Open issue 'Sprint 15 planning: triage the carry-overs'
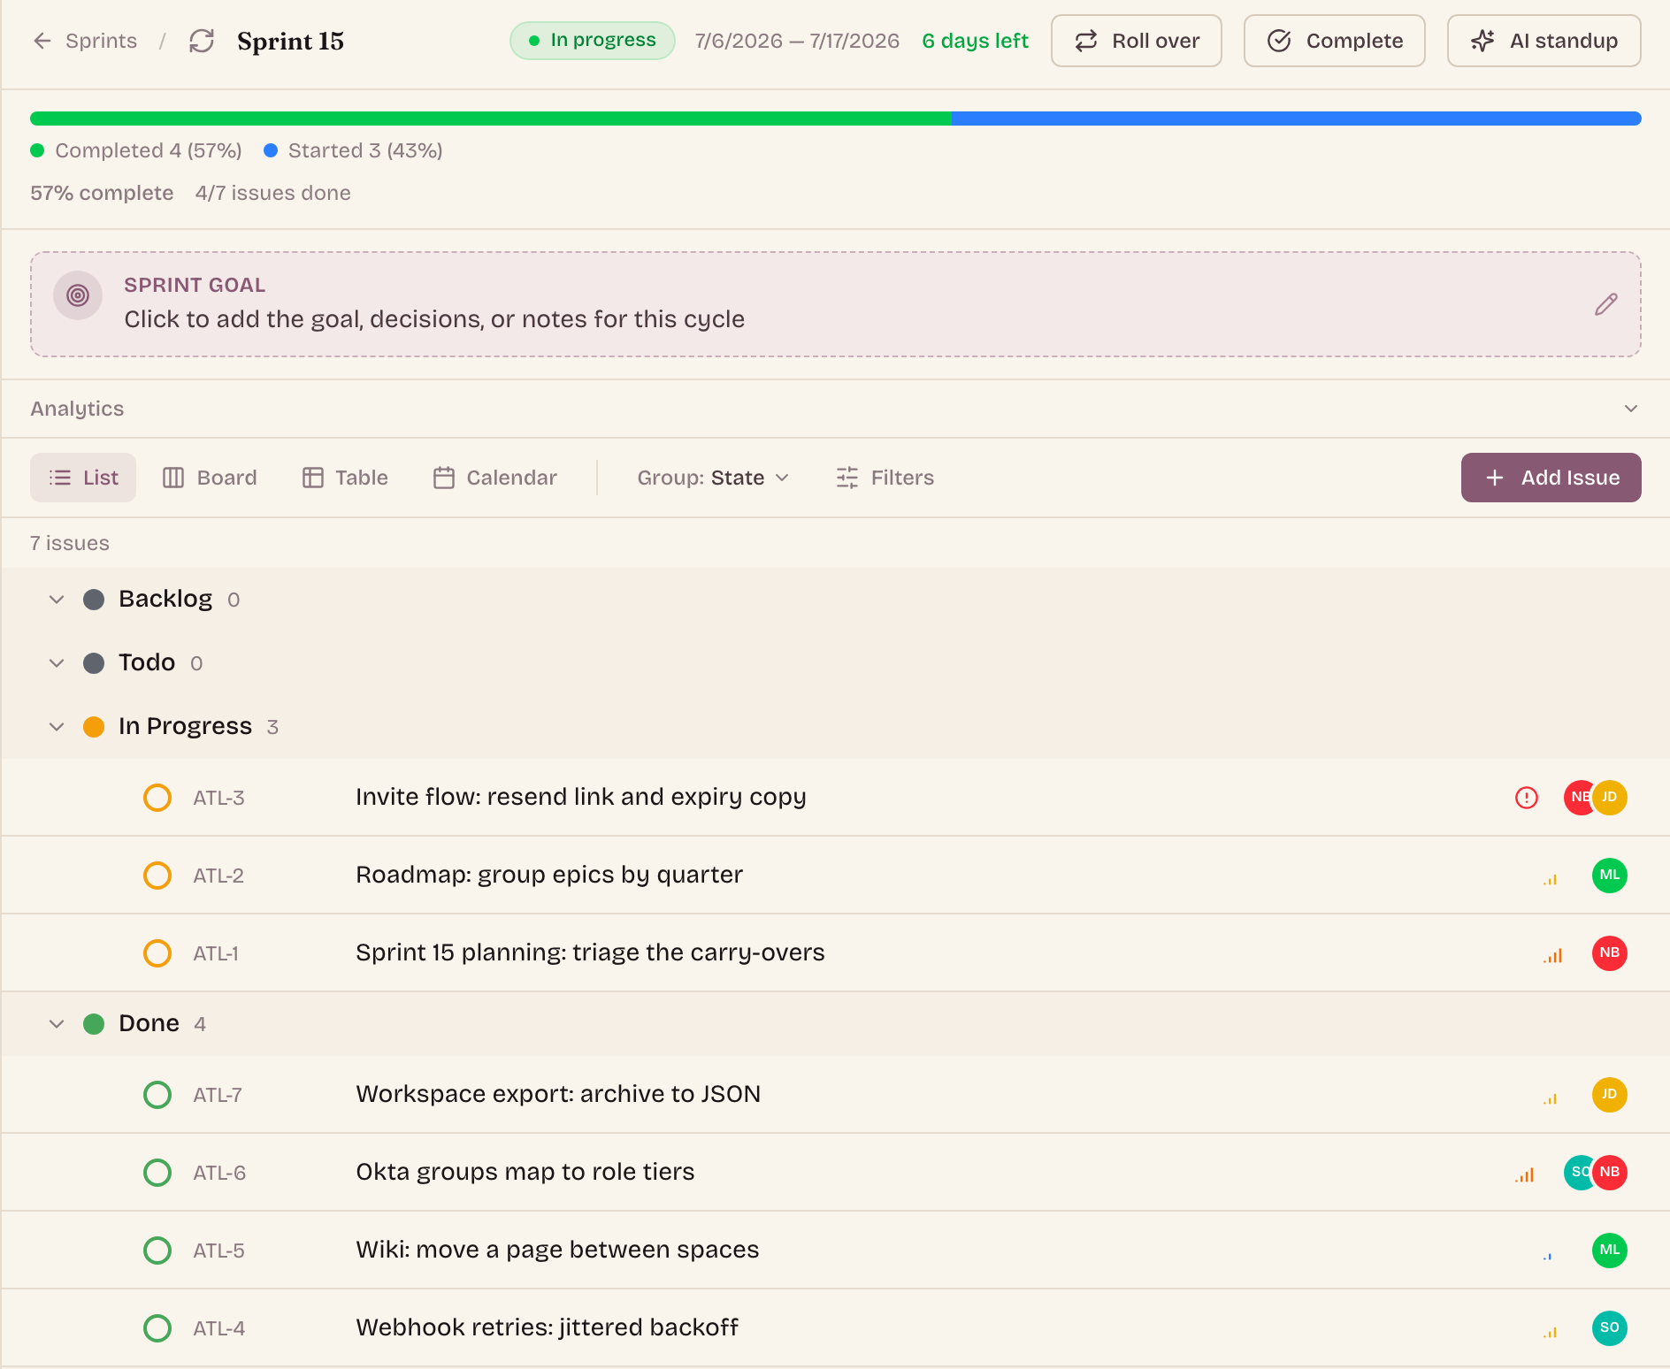 [590, 952]
